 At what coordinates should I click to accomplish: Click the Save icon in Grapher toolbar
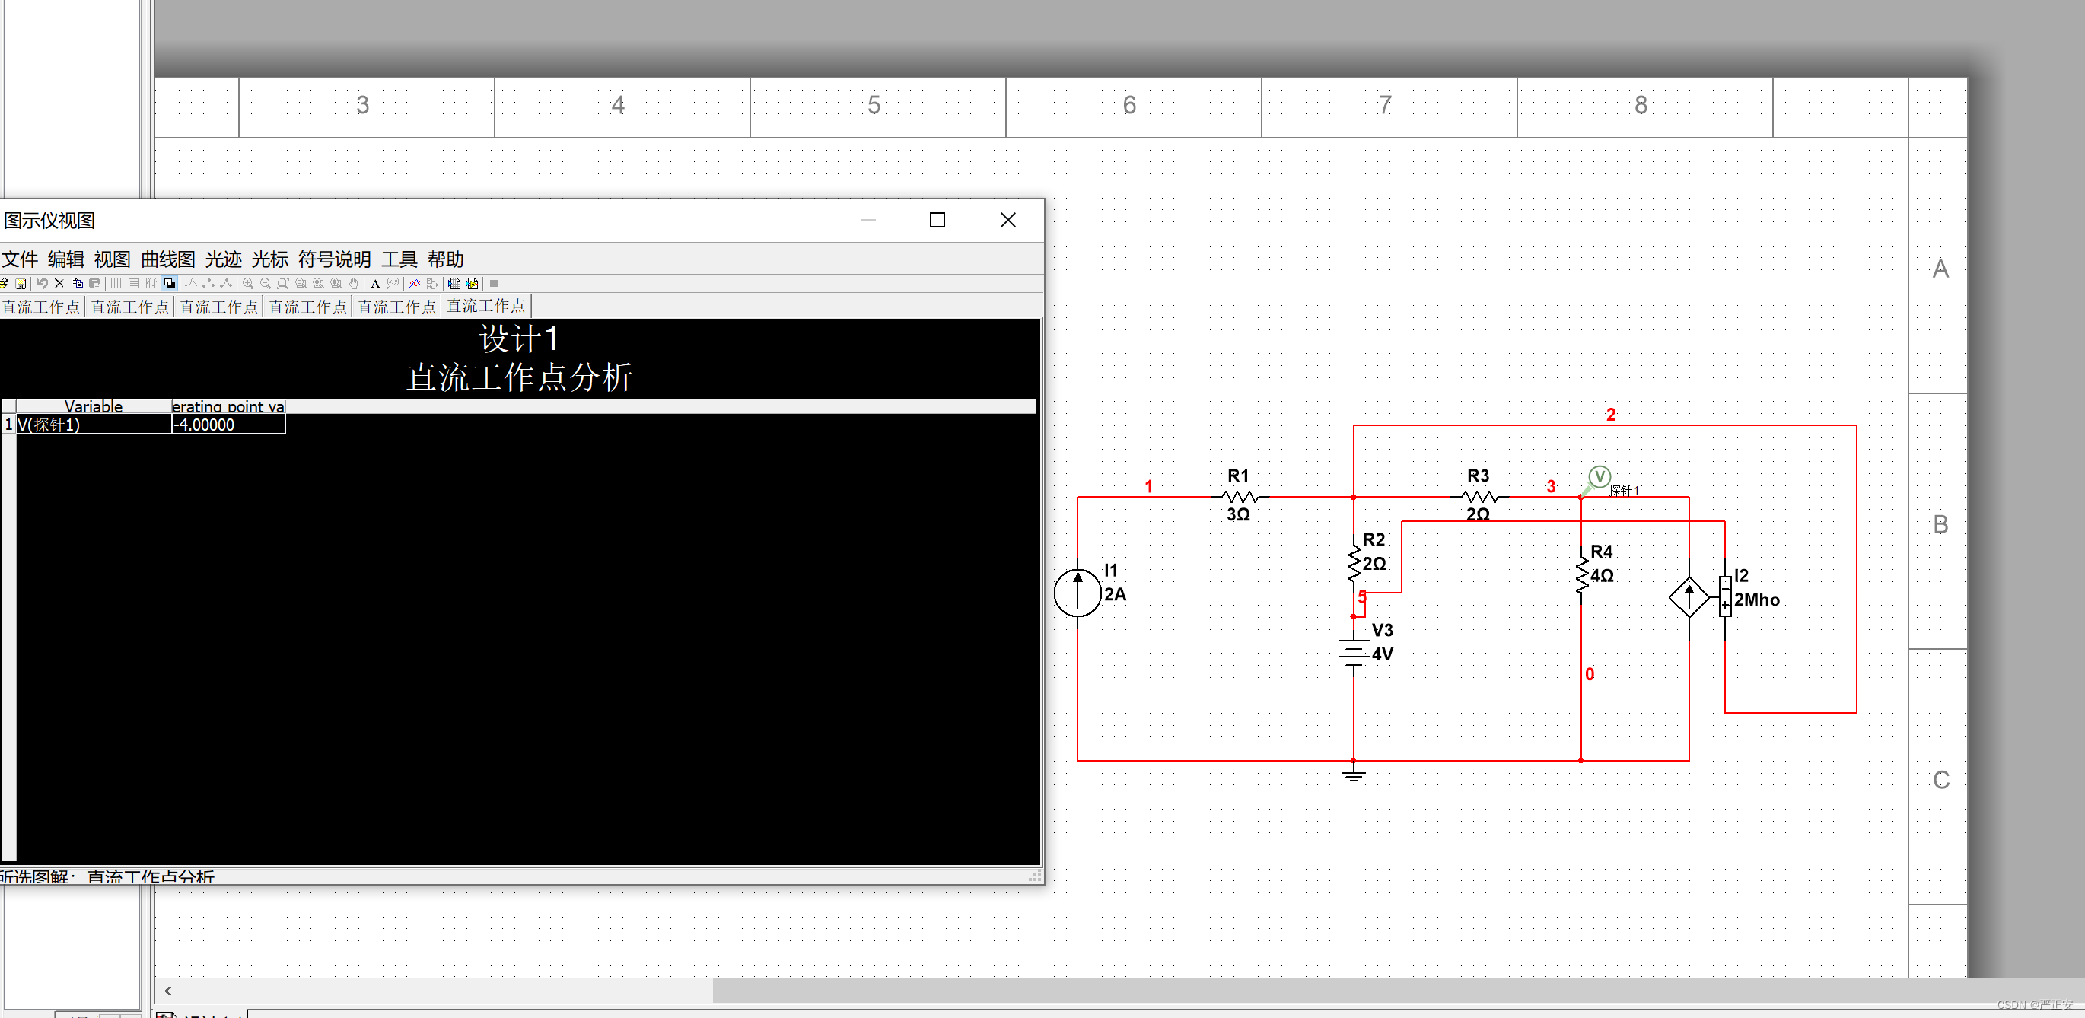click(20, 283)
